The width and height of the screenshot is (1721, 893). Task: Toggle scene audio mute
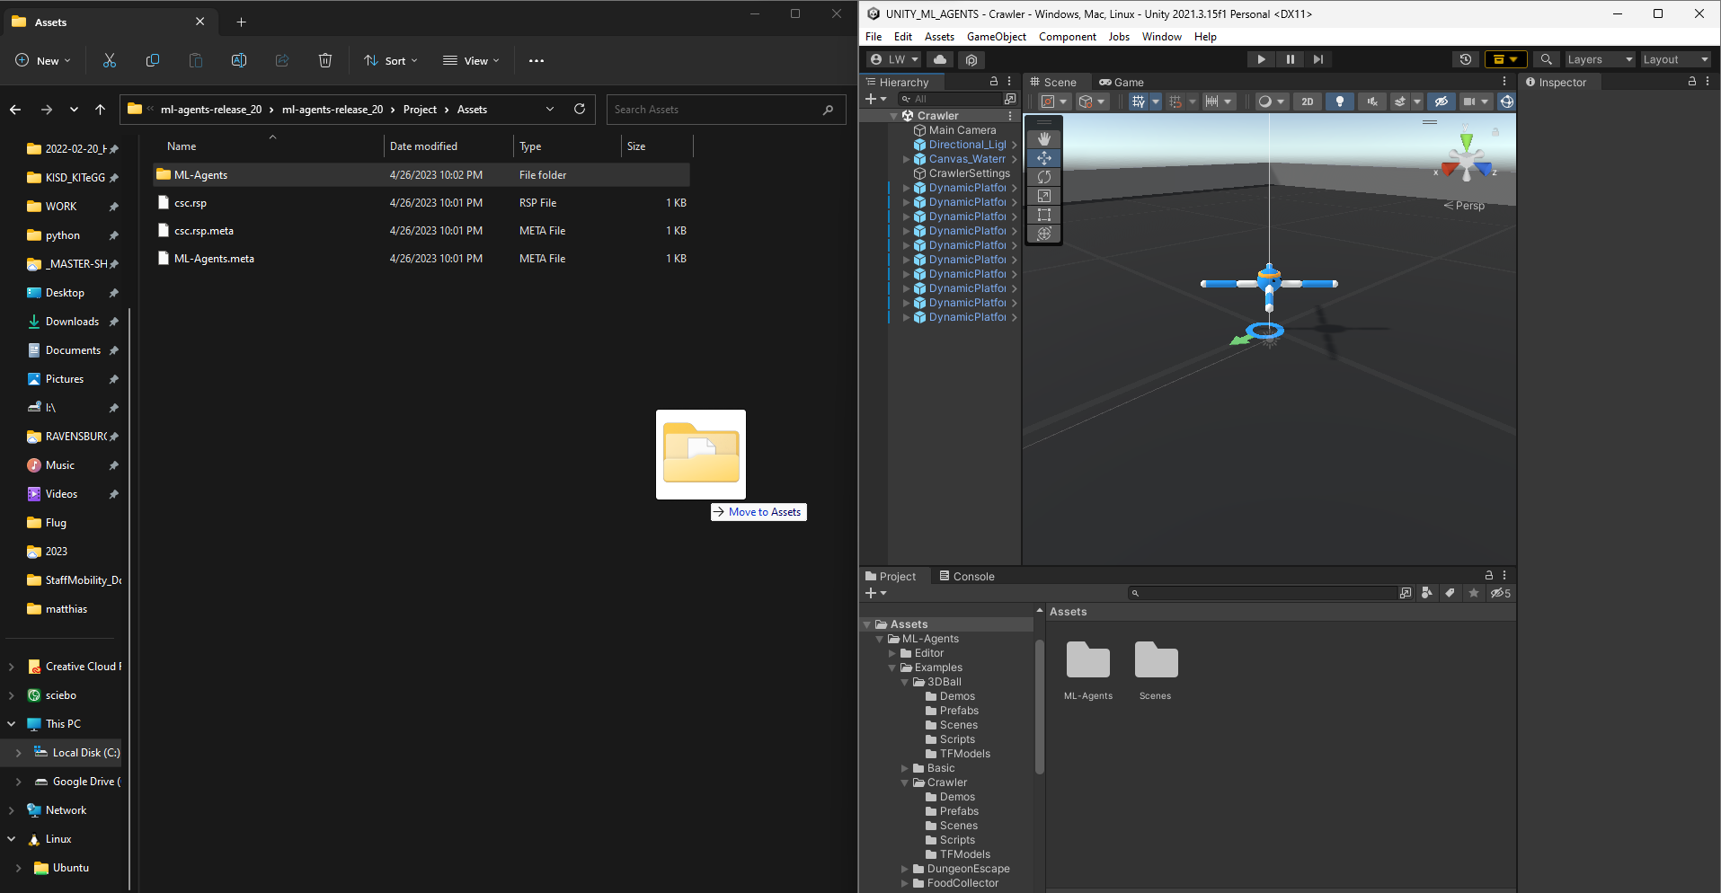click(1371, 102)
